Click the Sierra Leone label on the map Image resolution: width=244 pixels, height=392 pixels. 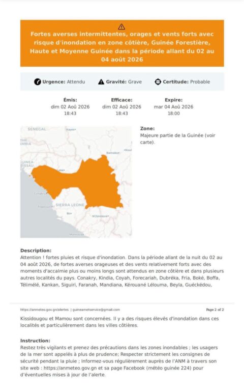point(70,205)
